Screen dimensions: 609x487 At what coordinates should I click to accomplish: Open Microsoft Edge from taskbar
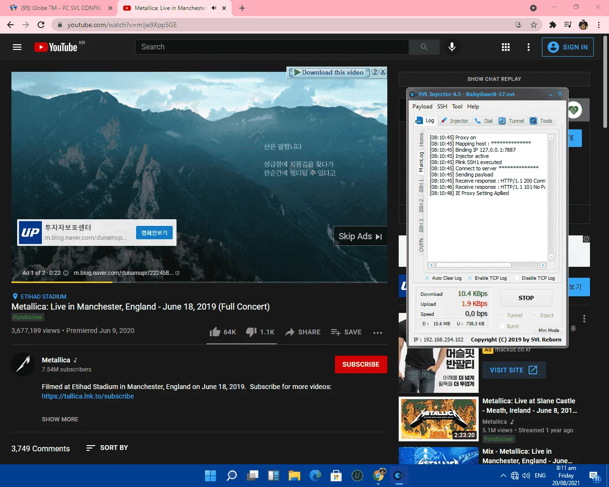(x=315, y=476)
